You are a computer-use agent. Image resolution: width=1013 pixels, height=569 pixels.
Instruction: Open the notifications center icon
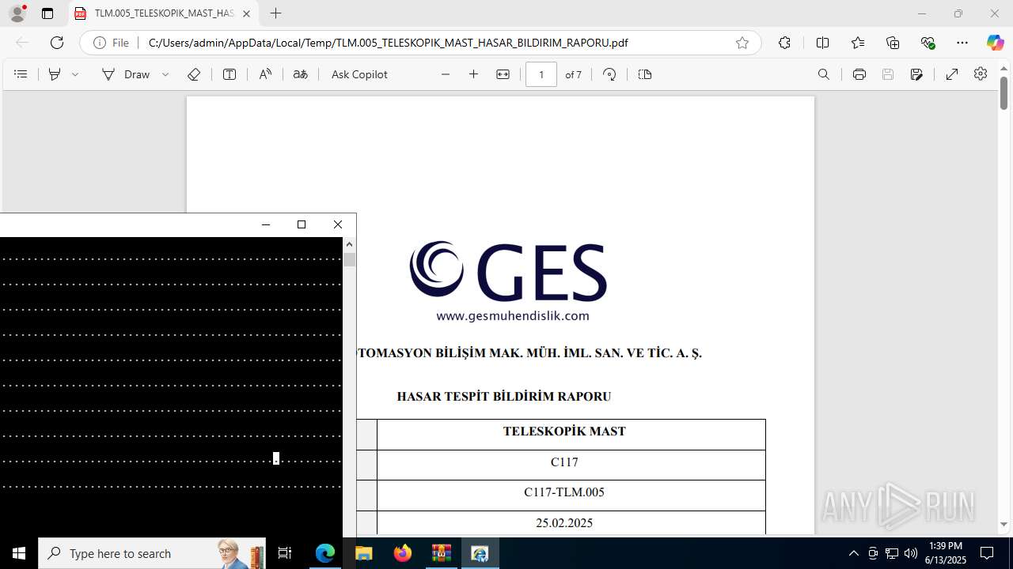pos(987,553)
